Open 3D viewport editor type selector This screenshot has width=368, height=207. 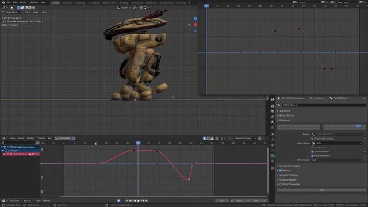[x=5, y=7]
